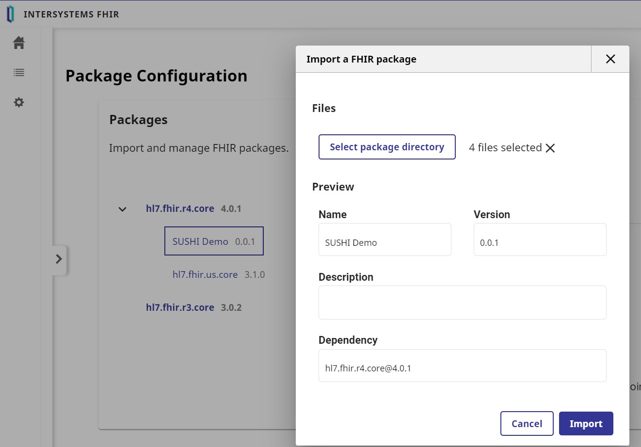Viewport: 641px width, 447px height.
Task: Open the settings gear in sidebar
Action: click(19, 102)
